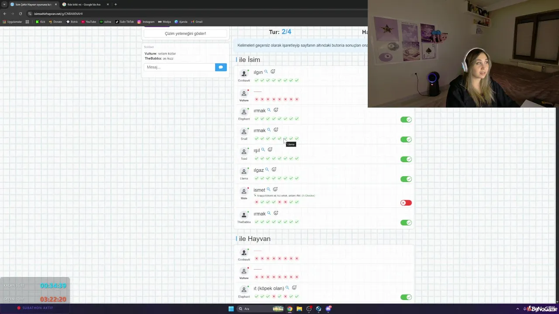Switch to İsim Şehir Hayvan tab
The width and height of the screenshot is (559, 314).
34,4
